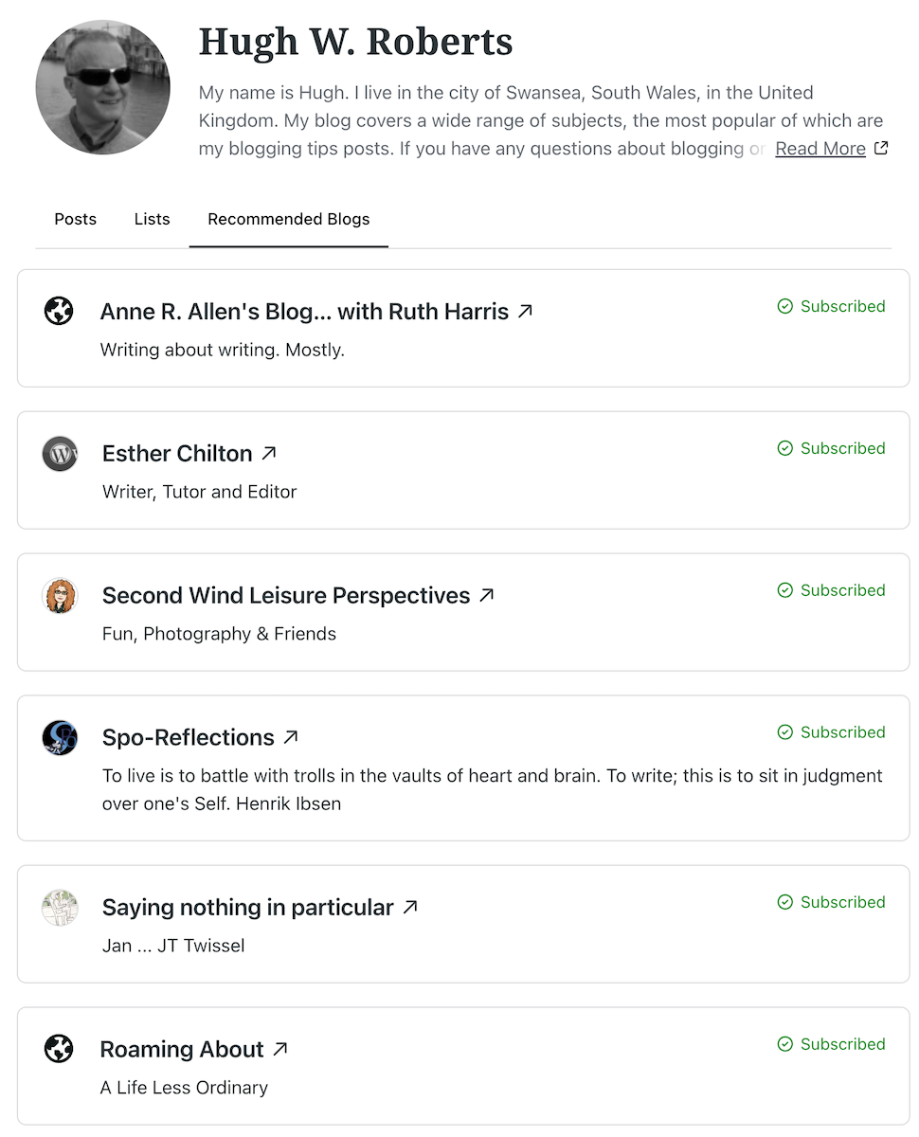919x1137 pixels.
Task: Open the Read More link
Action: (820, 149)
